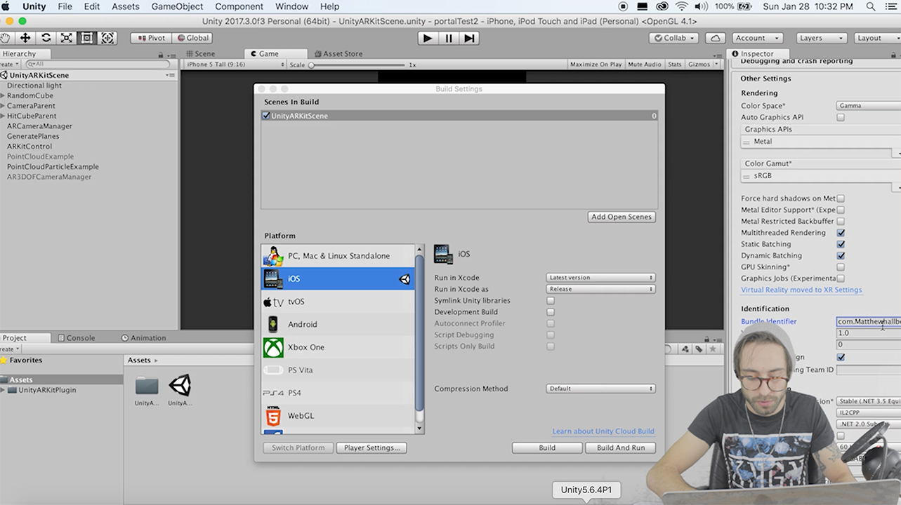Toggle Mute Audio in Game view
The width and height of the screenshot is (901, 505).
[644, 65]
